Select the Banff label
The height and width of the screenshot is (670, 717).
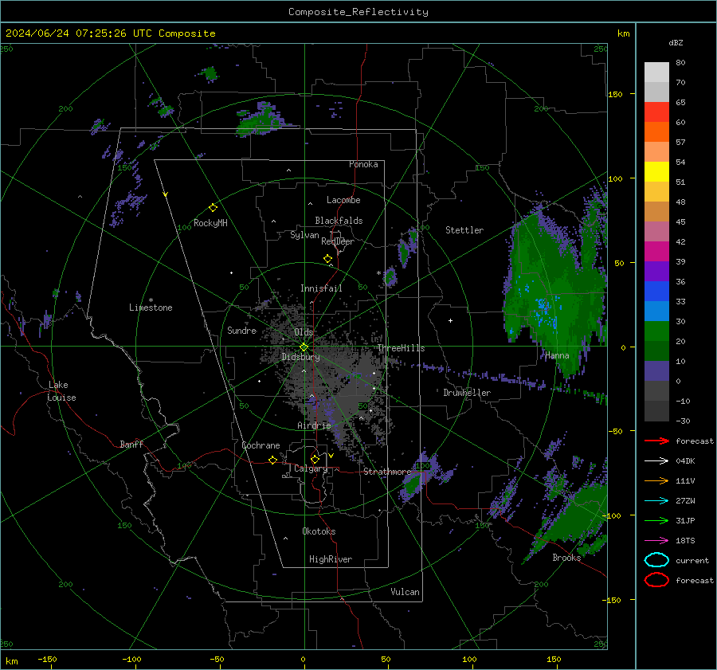tap(131, 445)
